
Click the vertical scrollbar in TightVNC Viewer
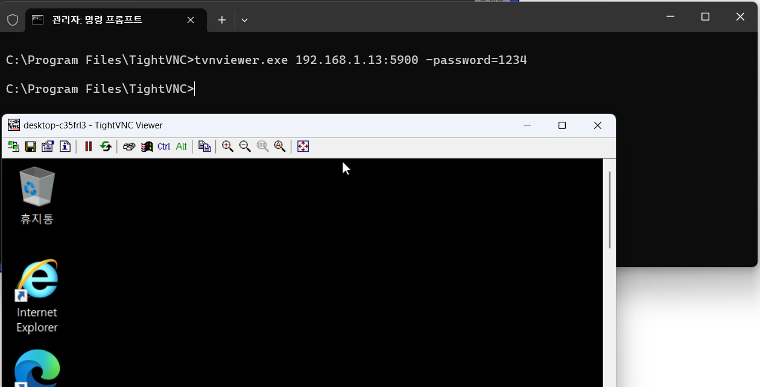[610, 210]
